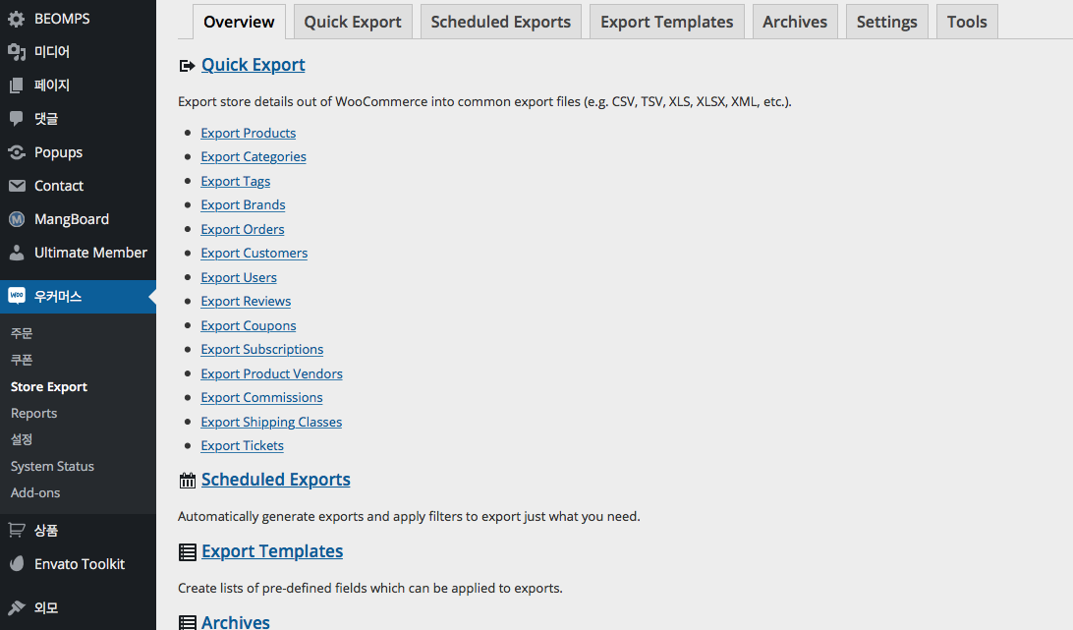Click the Contact envelope icon
This screenshot has width=1073, height=630.
17,186
